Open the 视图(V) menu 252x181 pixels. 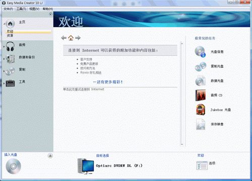[x=34, y=9]
